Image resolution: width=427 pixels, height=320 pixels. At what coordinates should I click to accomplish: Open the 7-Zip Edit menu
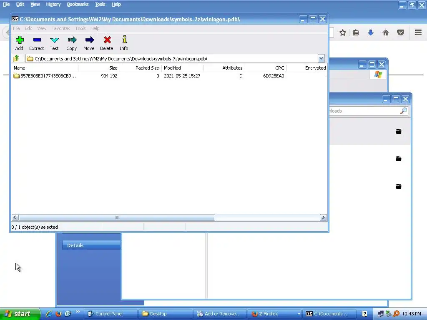click(28, 28)
